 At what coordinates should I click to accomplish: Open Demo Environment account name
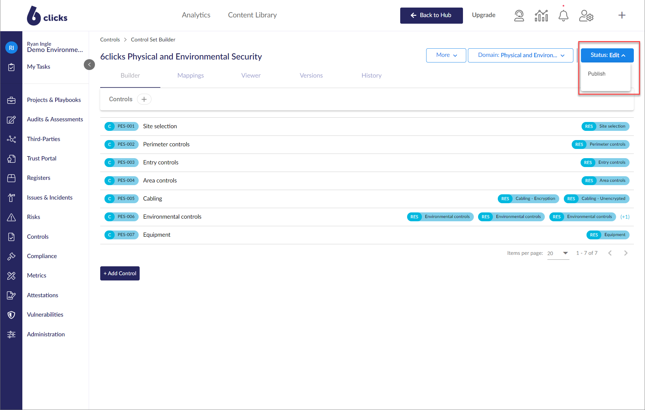(55, 50)
